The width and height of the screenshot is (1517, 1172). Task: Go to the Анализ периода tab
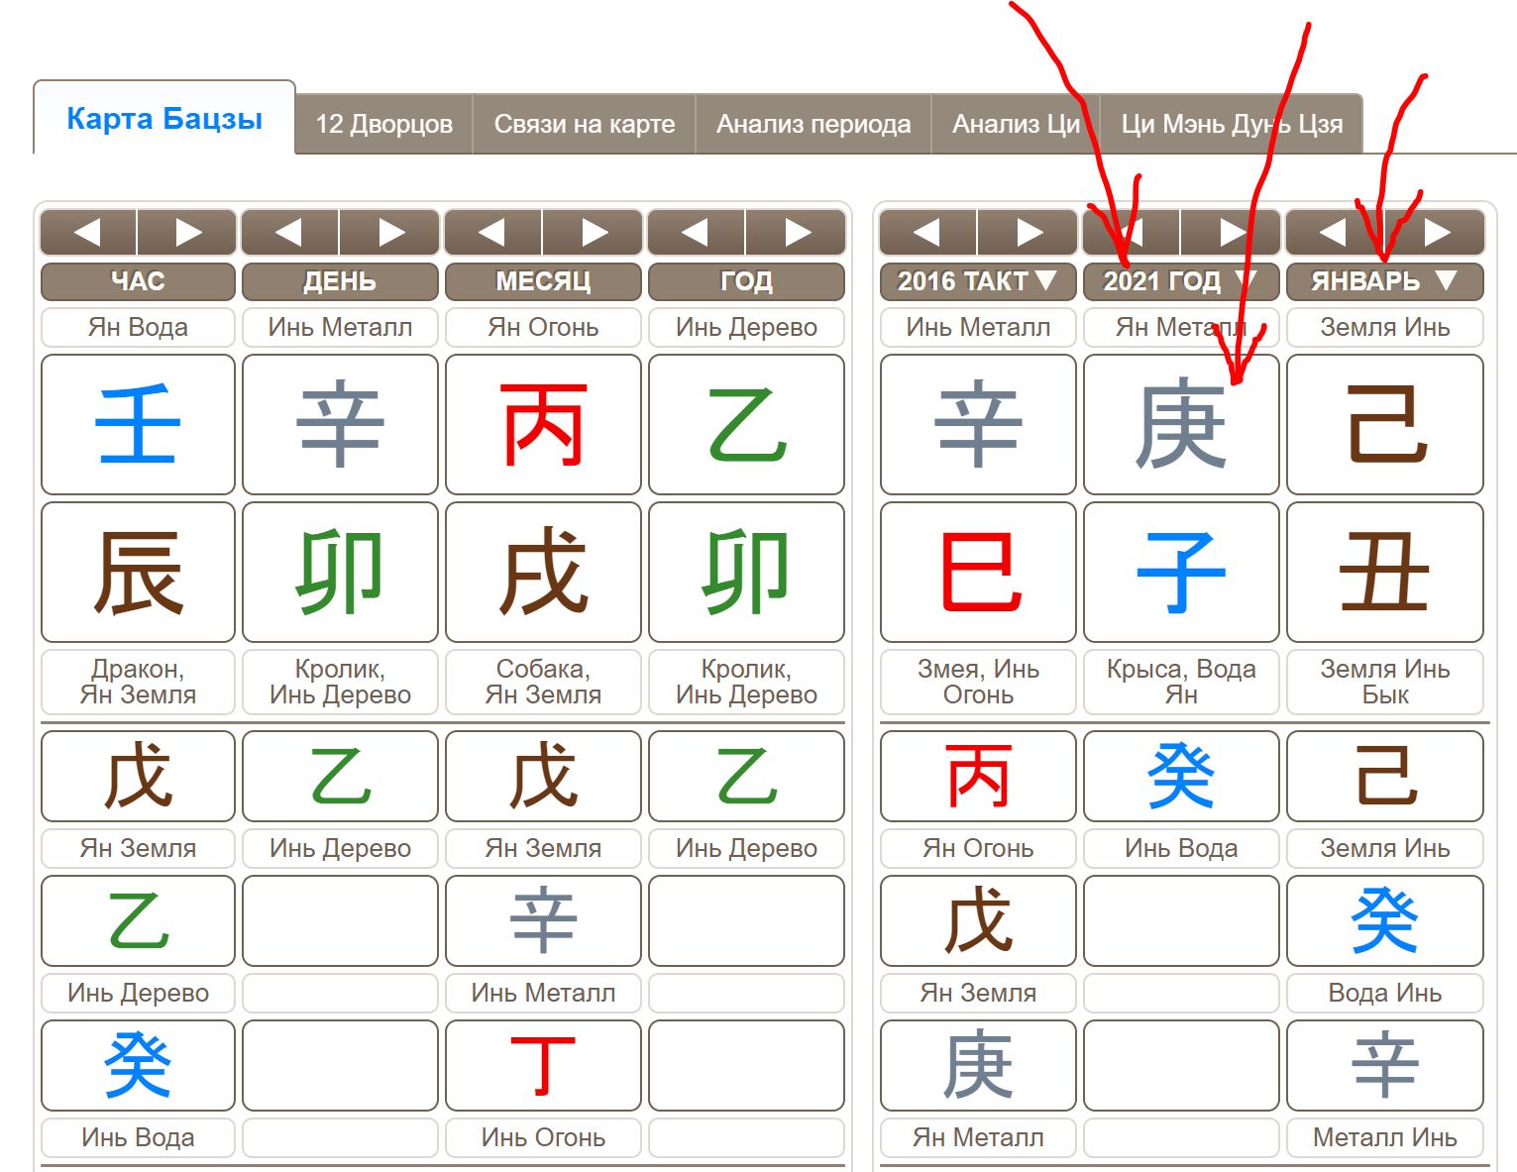[x=813, y=125]
